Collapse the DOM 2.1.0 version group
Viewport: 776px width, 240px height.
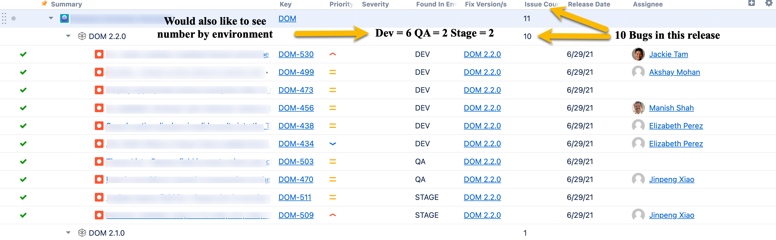[68, 233]
